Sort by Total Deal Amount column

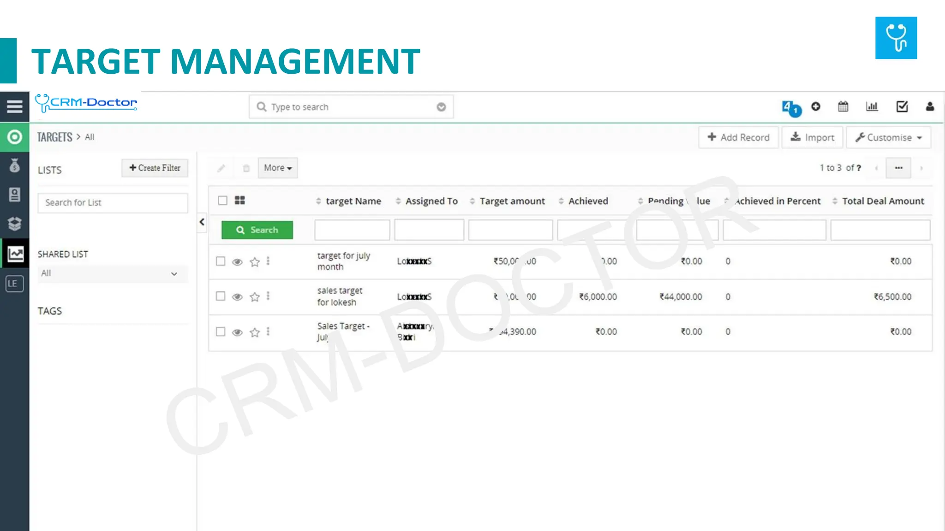pyautogui.click(x=878, y=201)
